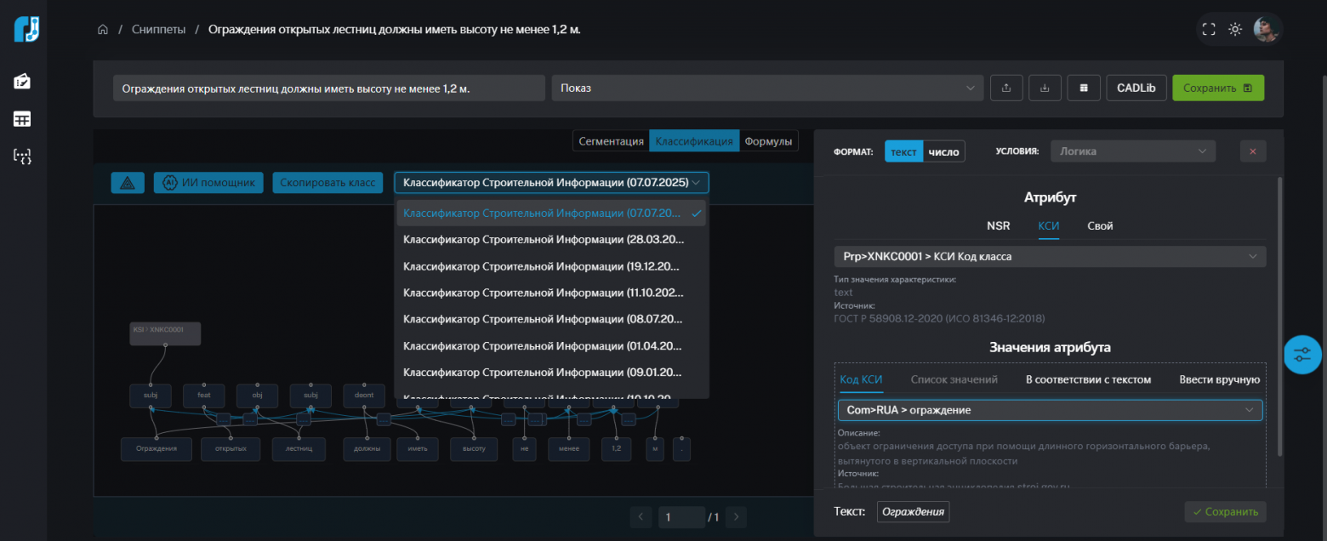Click the page number input field
This screenshot has width=1327, height=541.
tap(681, 517)
